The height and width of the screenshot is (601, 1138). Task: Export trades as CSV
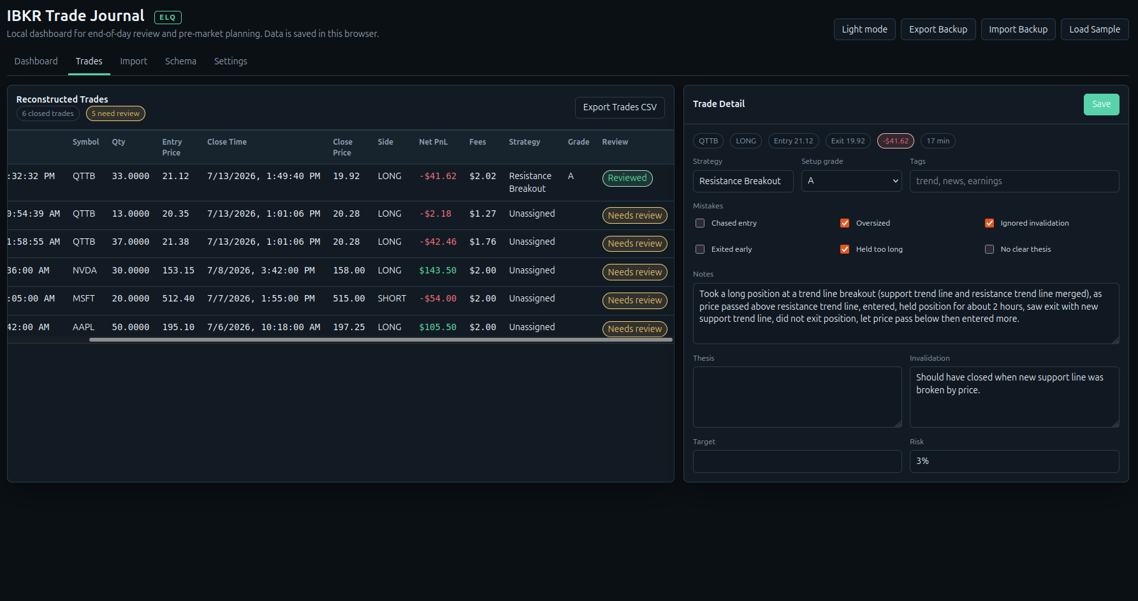[620, 107]
